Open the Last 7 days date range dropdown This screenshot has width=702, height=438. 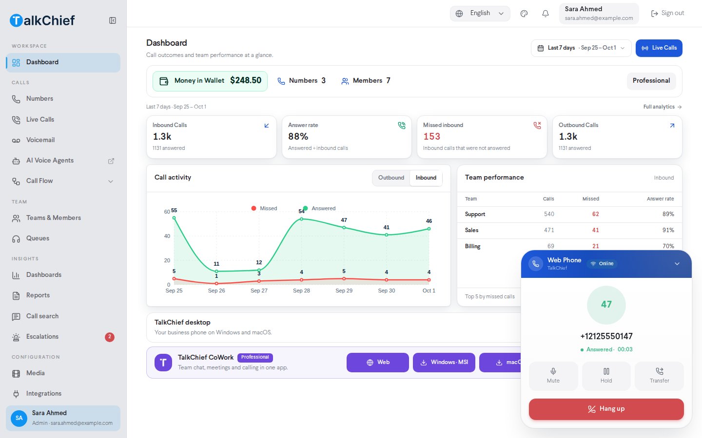coord(581,48)
